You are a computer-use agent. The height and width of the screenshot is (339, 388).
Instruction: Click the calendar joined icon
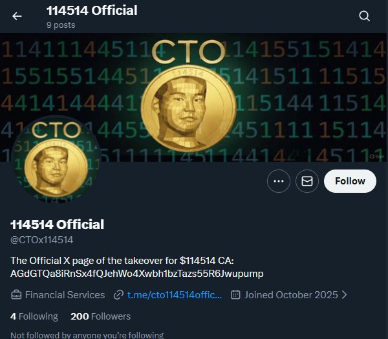click(236, 295)
